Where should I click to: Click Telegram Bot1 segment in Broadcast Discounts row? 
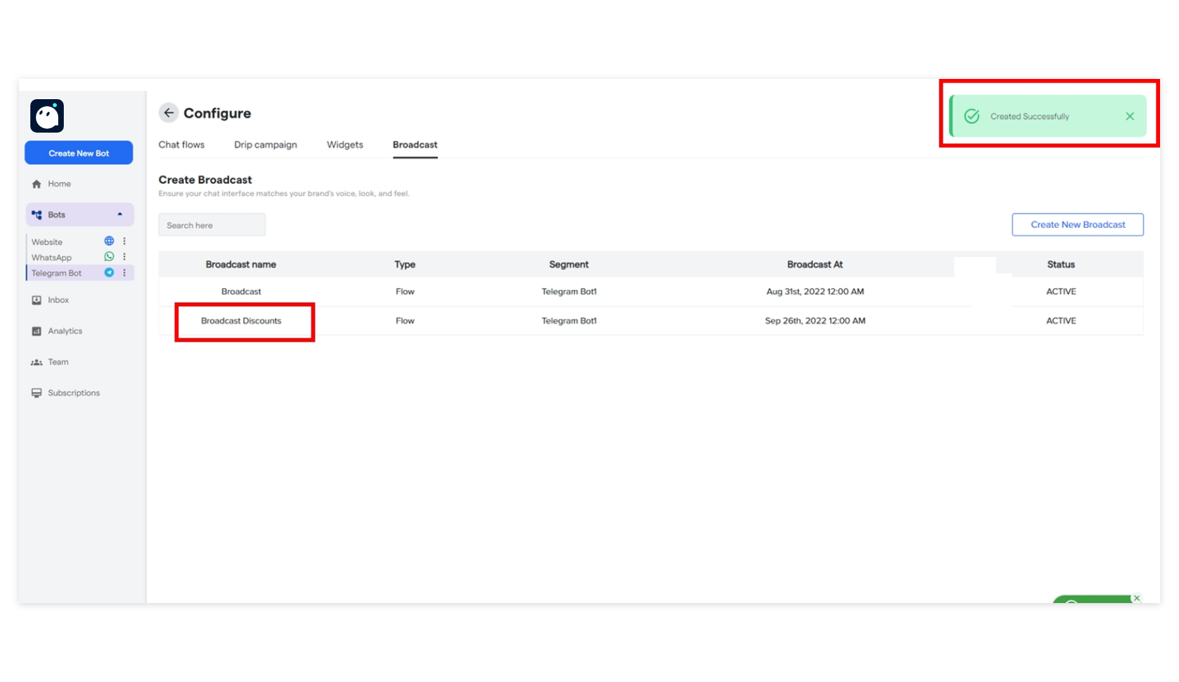[569, 321]
